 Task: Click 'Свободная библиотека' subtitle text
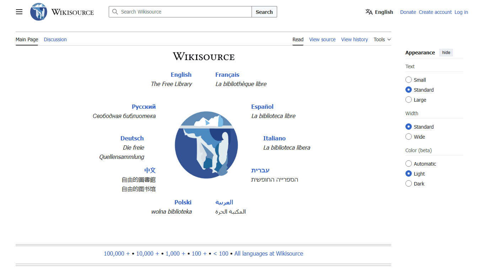(x=124, y=116)
